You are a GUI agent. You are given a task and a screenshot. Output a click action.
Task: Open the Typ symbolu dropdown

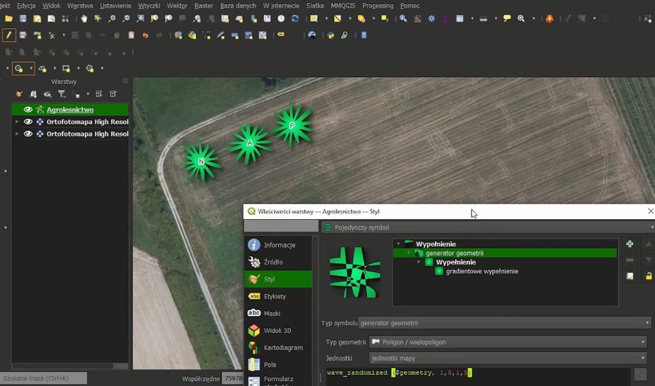(504, 323)
